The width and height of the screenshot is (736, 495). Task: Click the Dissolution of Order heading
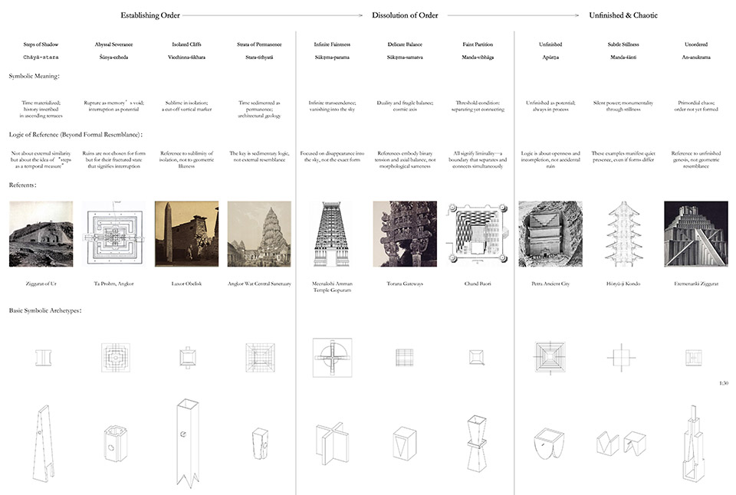point(404,15)
